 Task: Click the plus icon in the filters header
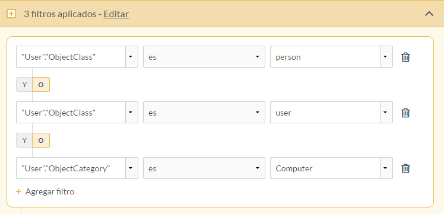pyautogui.click(x=11, y=14)
